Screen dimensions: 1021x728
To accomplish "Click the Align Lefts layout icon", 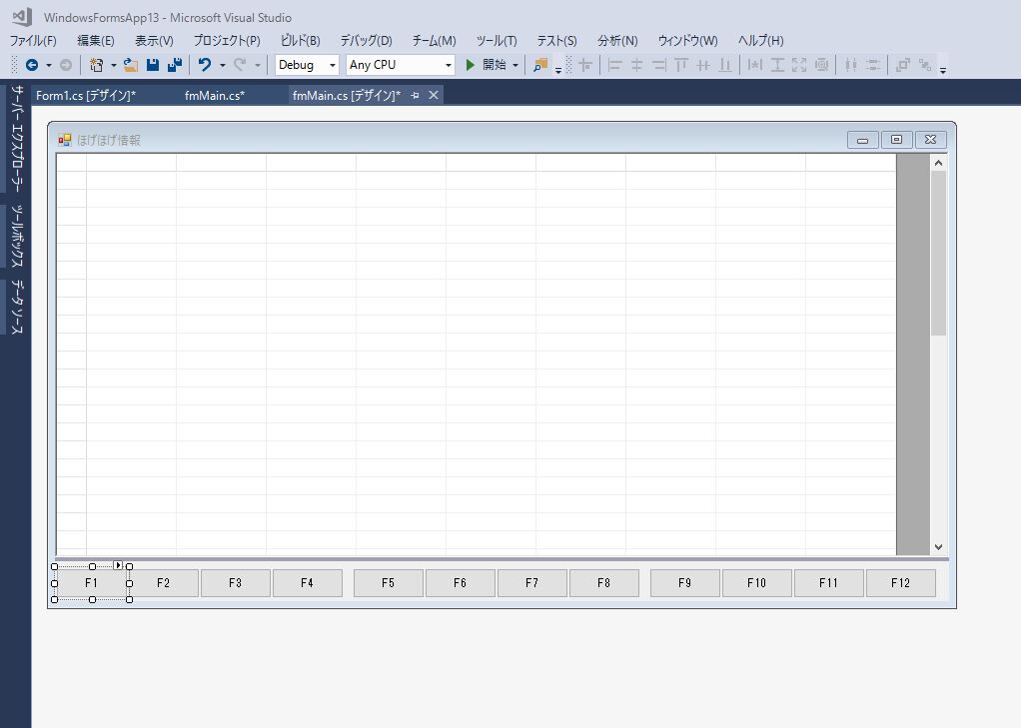I will pyautogui.click(x=614, y=65).
